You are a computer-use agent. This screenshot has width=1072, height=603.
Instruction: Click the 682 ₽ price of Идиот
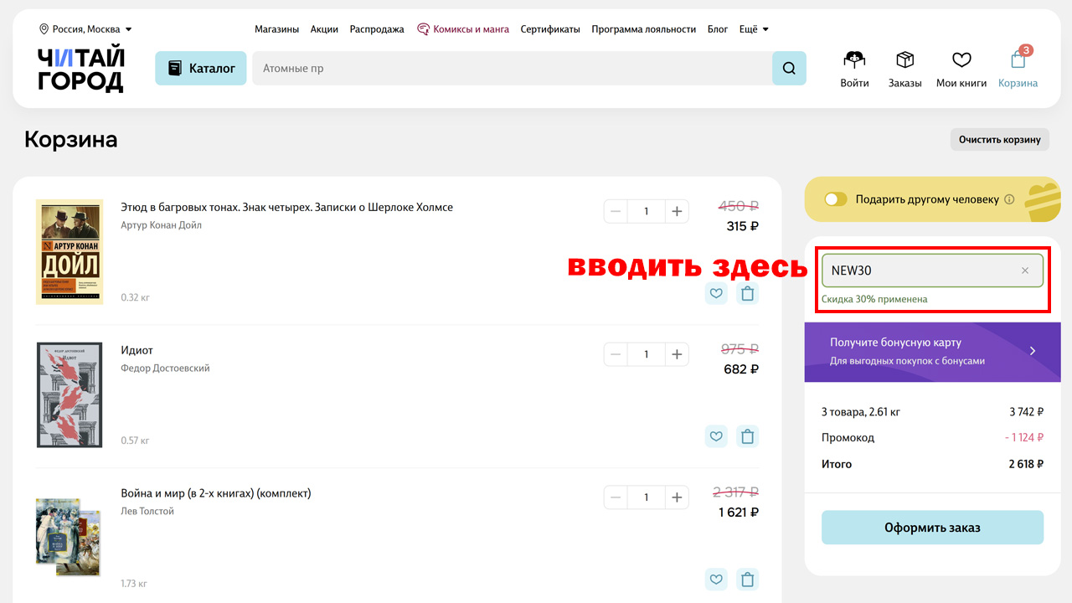pyautogui.click(x=741, y=369)
